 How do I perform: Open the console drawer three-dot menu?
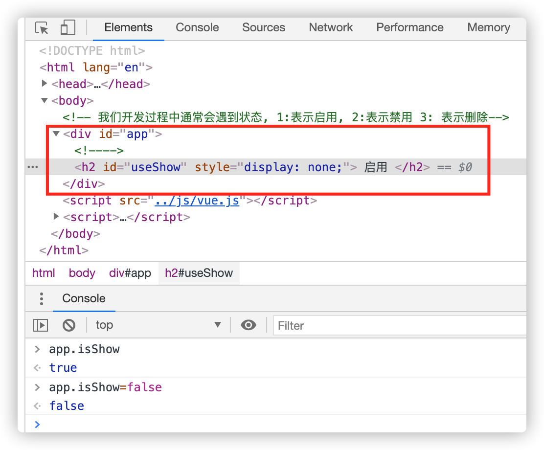42,298
